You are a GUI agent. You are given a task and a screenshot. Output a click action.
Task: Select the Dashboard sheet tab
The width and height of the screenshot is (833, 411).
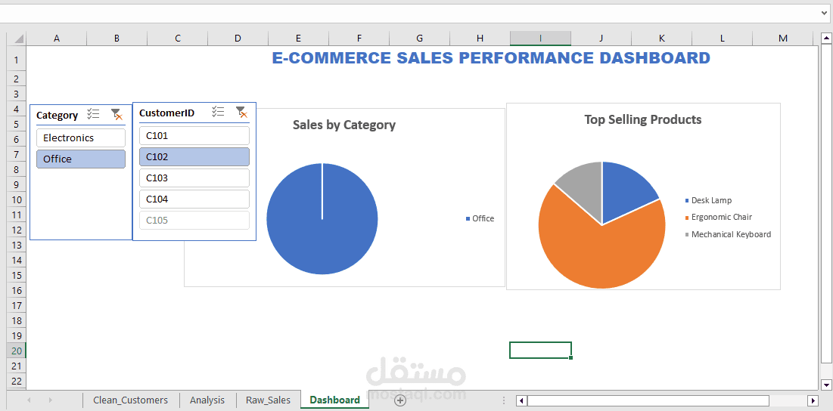[334, 400]
